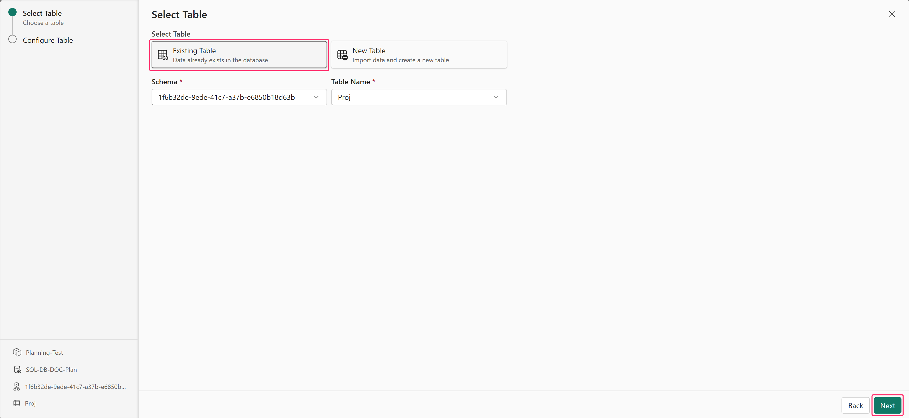Click the Select Table step circle

tap(12, 12)
